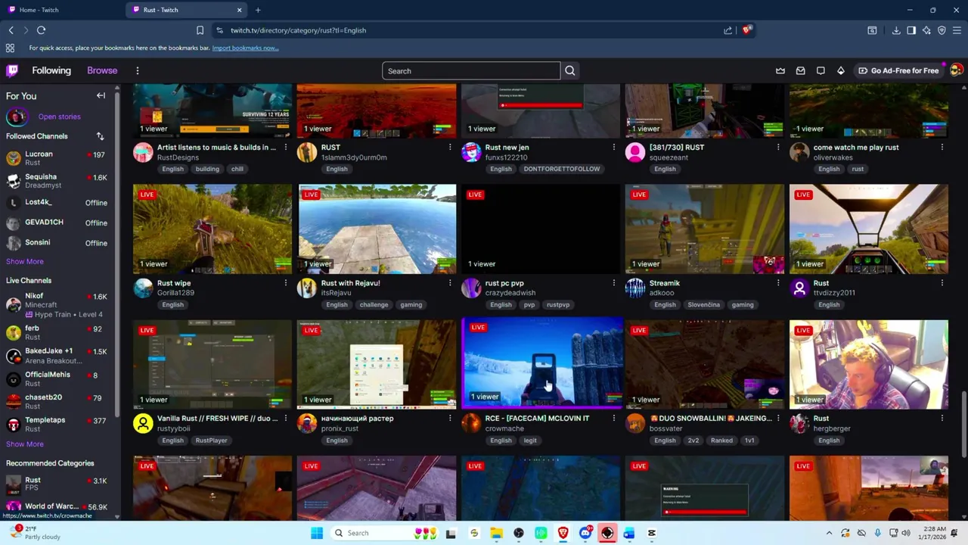
Task: Open Brave Shields lion icon
Action: coord(746,30)
